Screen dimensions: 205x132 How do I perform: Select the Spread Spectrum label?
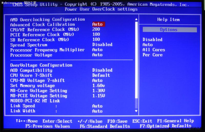click(x=29, y=45)
